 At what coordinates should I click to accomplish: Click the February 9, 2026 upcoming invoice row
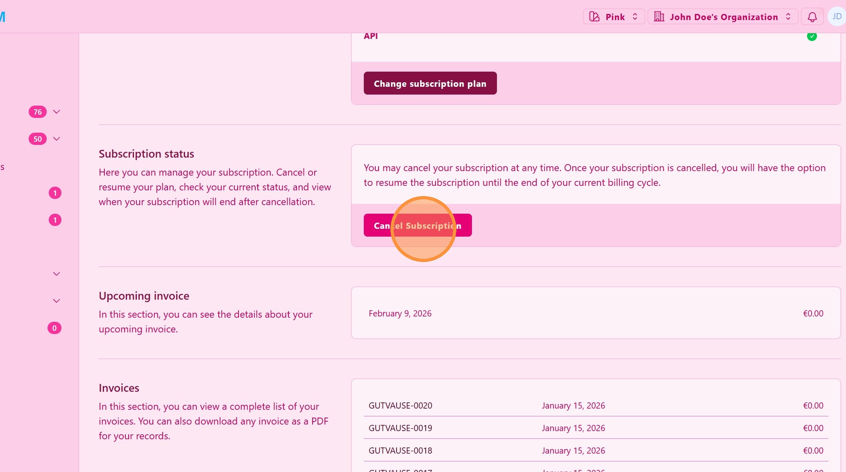(400, 313)
